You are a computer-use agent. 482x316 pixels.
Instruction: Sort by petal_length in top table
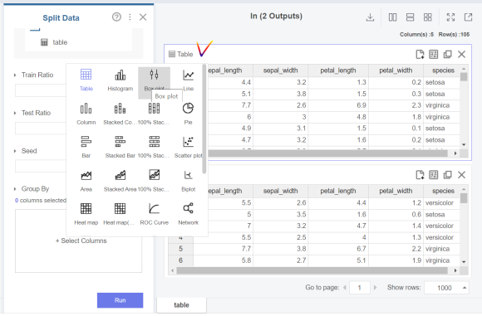click(x=338, y=70)
